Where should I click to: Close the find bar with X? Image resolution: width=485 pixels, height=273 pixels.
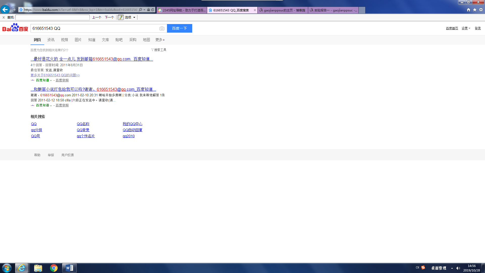point(4,17)
